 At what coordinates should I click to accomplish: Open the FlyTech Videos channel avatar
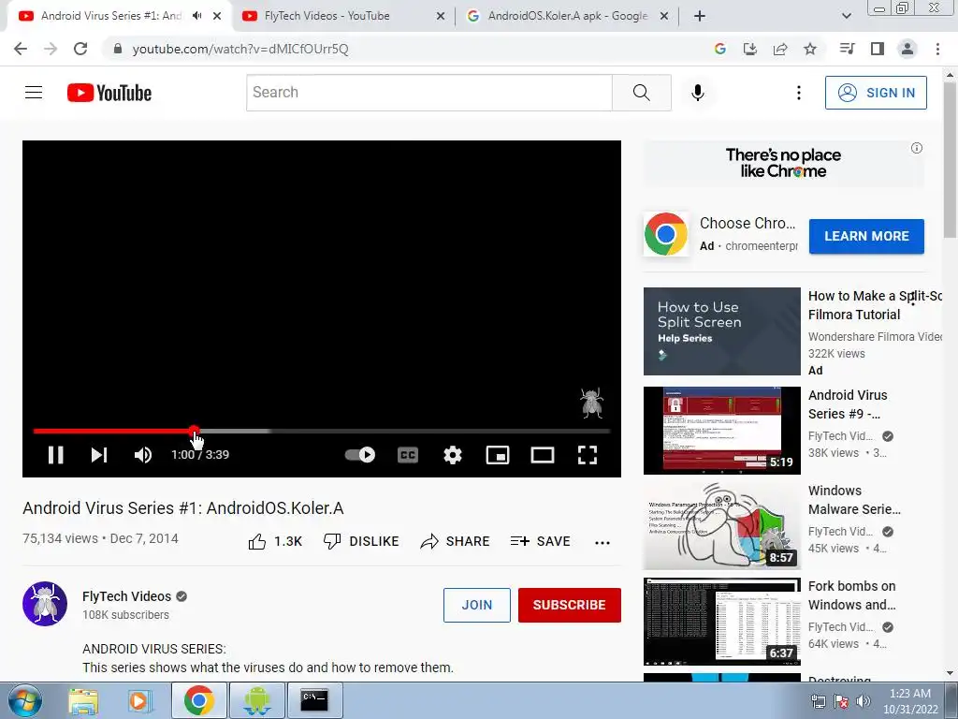45,604
